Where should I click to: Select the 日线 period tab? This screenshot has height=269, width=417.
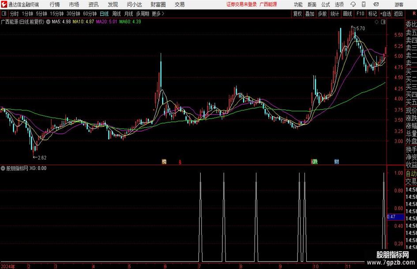(104, 14)
